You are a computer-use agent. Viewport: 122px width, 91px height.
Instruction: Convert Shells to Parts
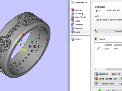click(x=107, y=84)
